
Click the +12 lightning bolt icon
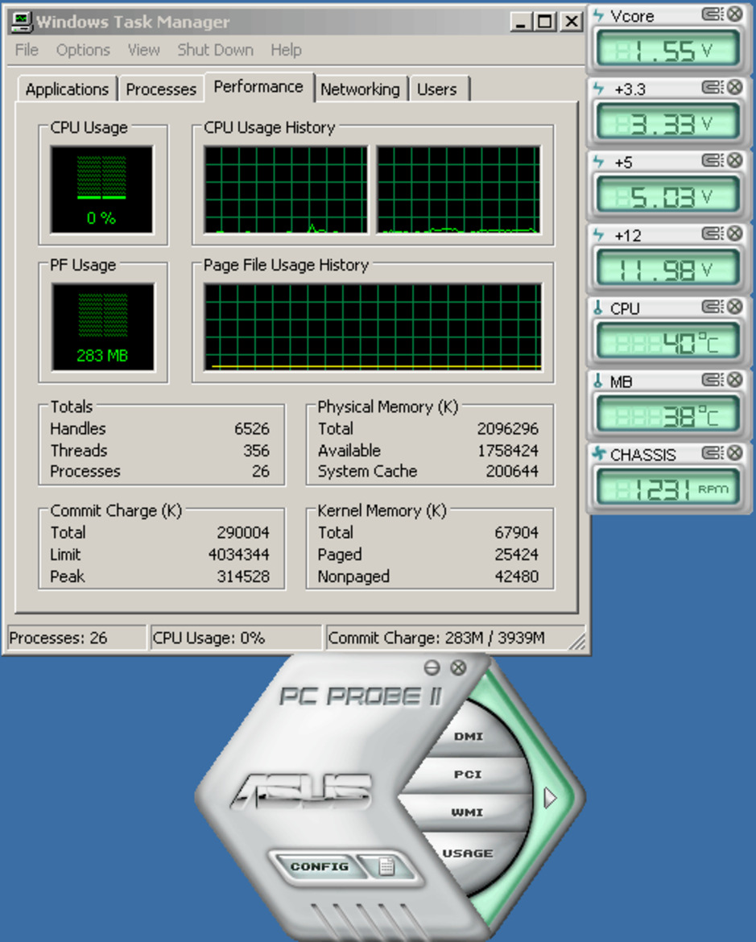click(x=598, y=235)
